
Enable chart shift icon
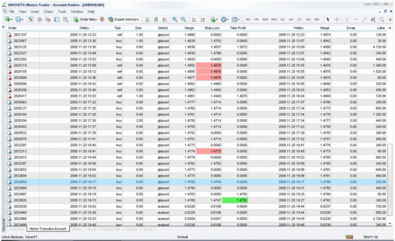[202, 20]
